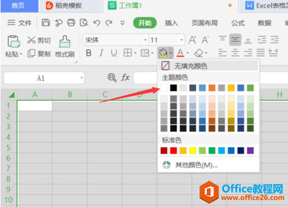288x207 pixels.
Task: Click the distributed alignment icon
Action: pyautogui.click(x=273, y=53)
